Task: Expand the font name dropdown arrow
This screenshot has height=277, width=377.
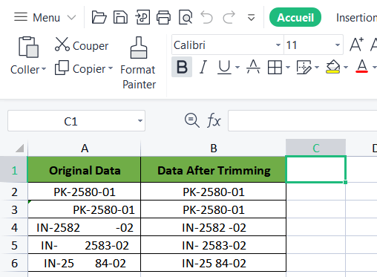Action: tap(278, 45)
